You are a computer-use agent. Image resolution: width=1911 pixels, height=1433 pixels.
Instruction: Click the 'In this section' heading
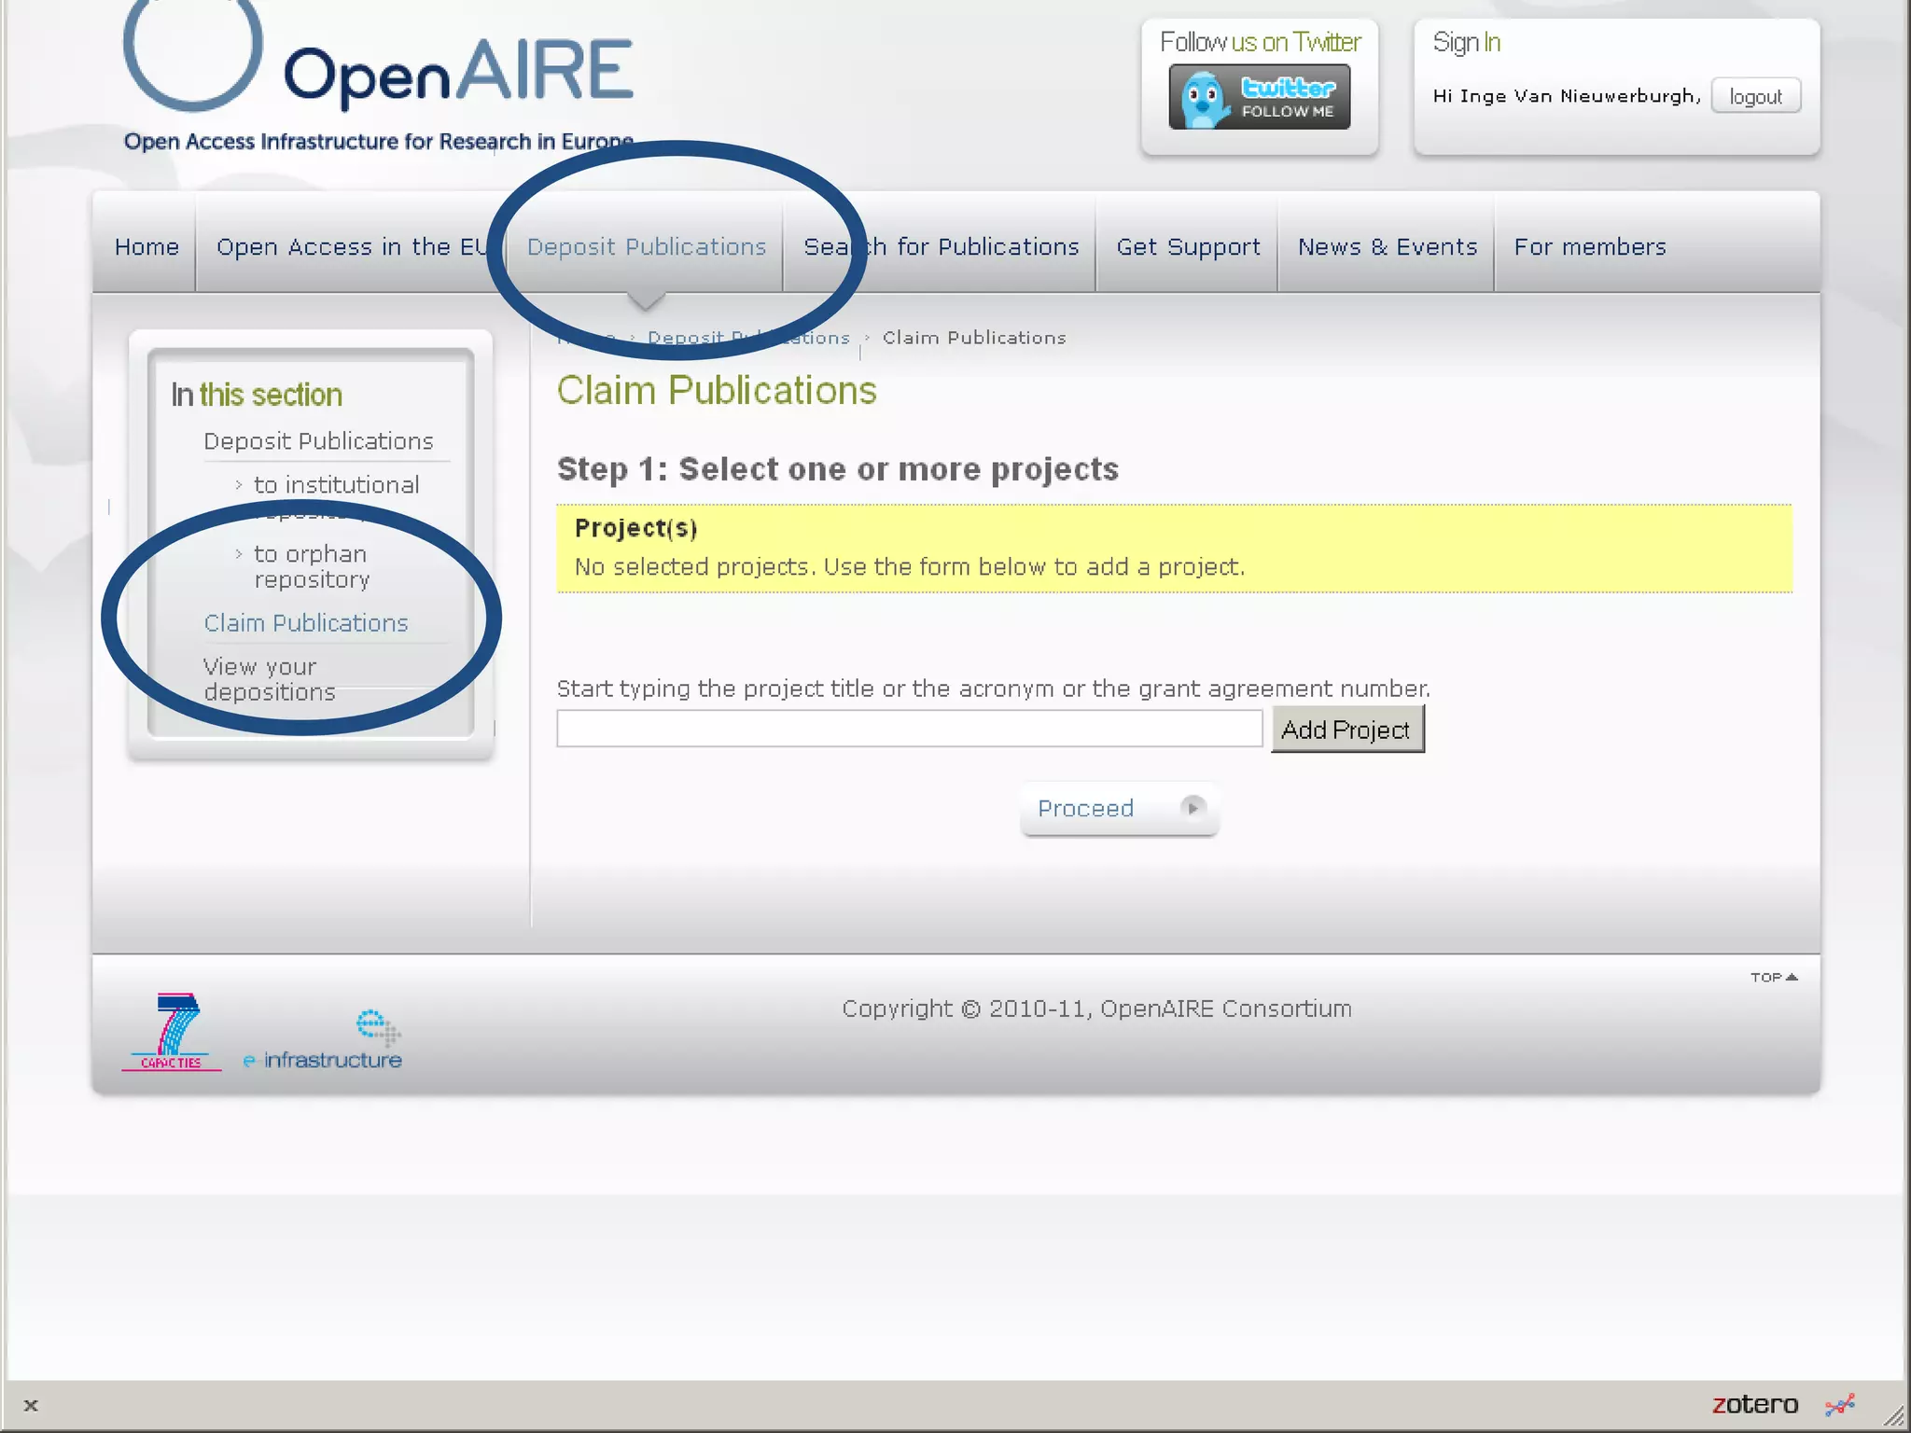257,395
